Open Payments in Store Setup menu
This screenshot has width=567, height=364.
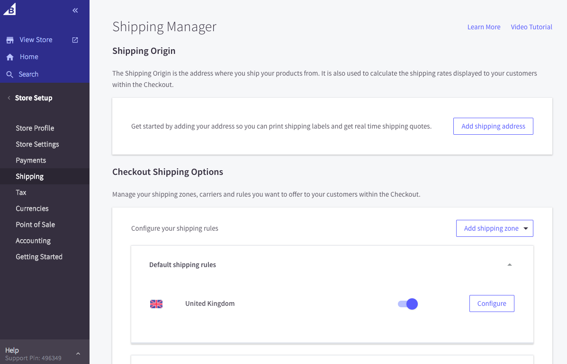(x=31, y=160)
